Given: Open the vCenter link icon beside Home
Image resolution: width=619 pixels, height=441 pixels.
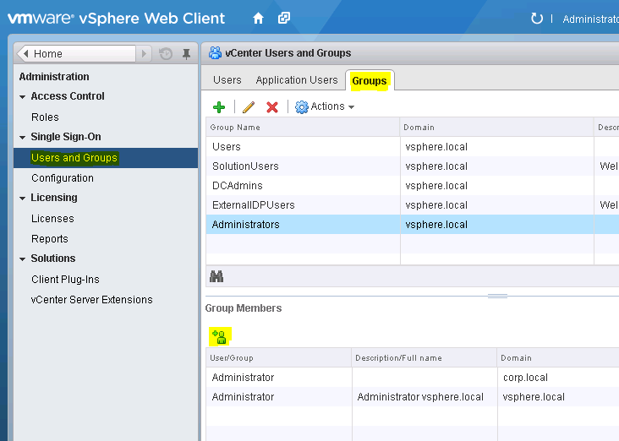Looking at the screenshot, I should pos(284,18).
